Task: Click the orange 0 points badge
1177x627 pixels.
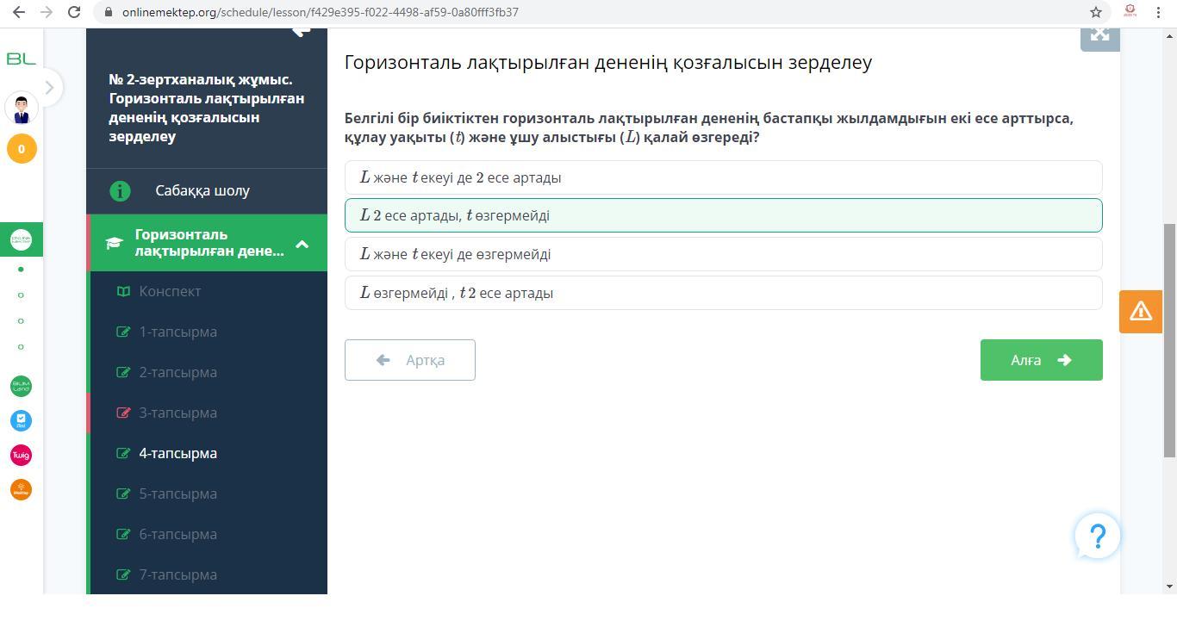Action: point(22,149)
